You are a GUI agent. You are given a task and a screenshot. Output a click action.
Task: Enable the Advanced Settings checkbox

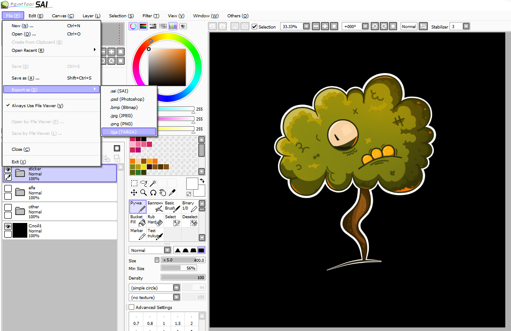pyautogui.click(x=132, y=307)
